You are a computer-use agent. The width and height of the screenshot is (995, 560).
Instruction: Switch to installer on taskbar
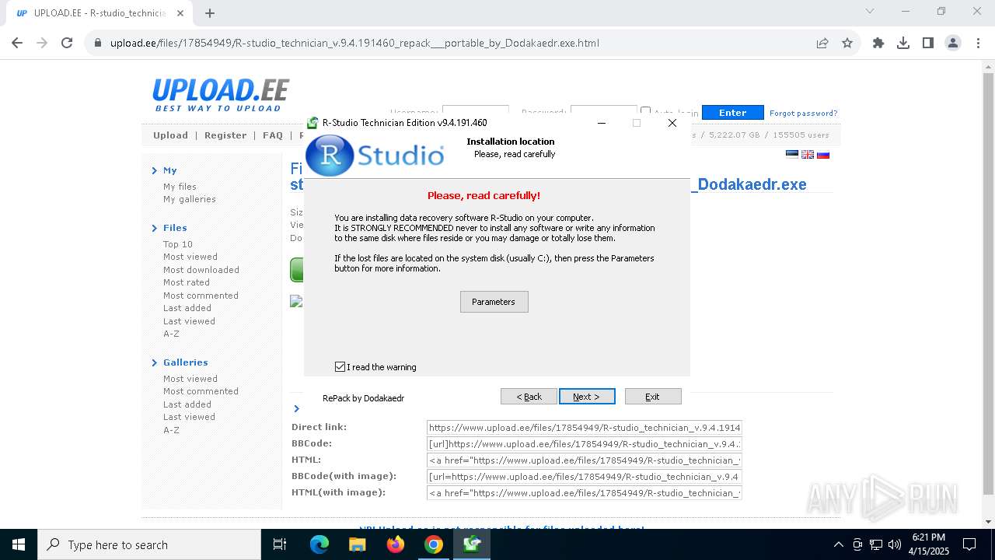click(472, 544)
